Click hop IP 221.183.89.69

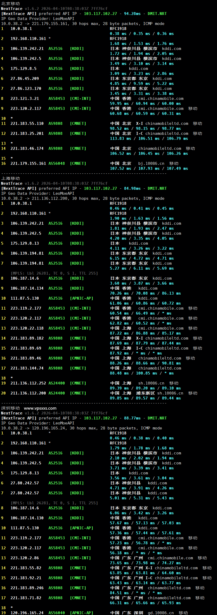[26, 348]
